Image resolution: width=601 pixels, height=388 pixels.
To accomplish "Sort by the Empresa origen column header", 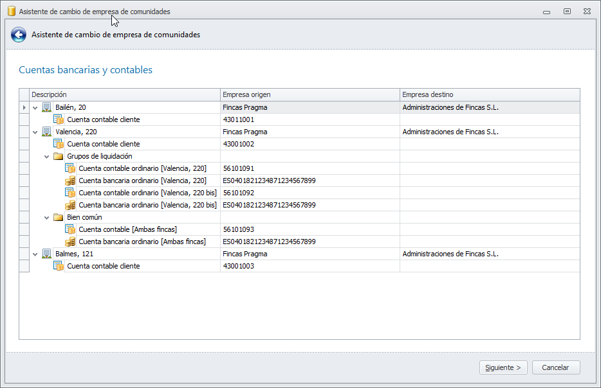I will (310, 94).
